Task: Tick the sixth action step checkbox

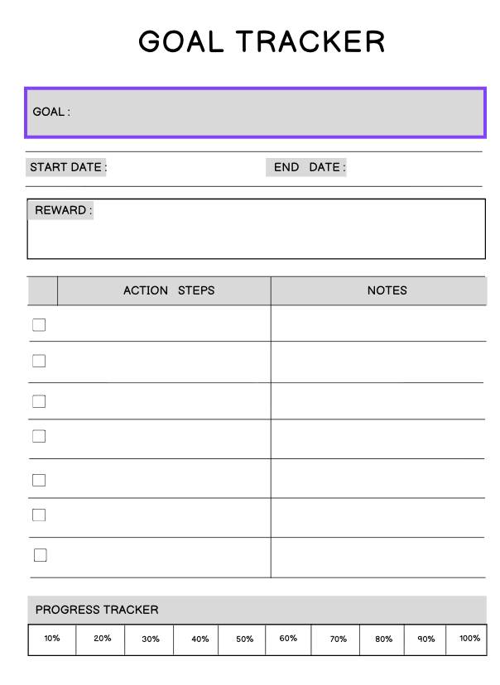Action: pos(39,515)
